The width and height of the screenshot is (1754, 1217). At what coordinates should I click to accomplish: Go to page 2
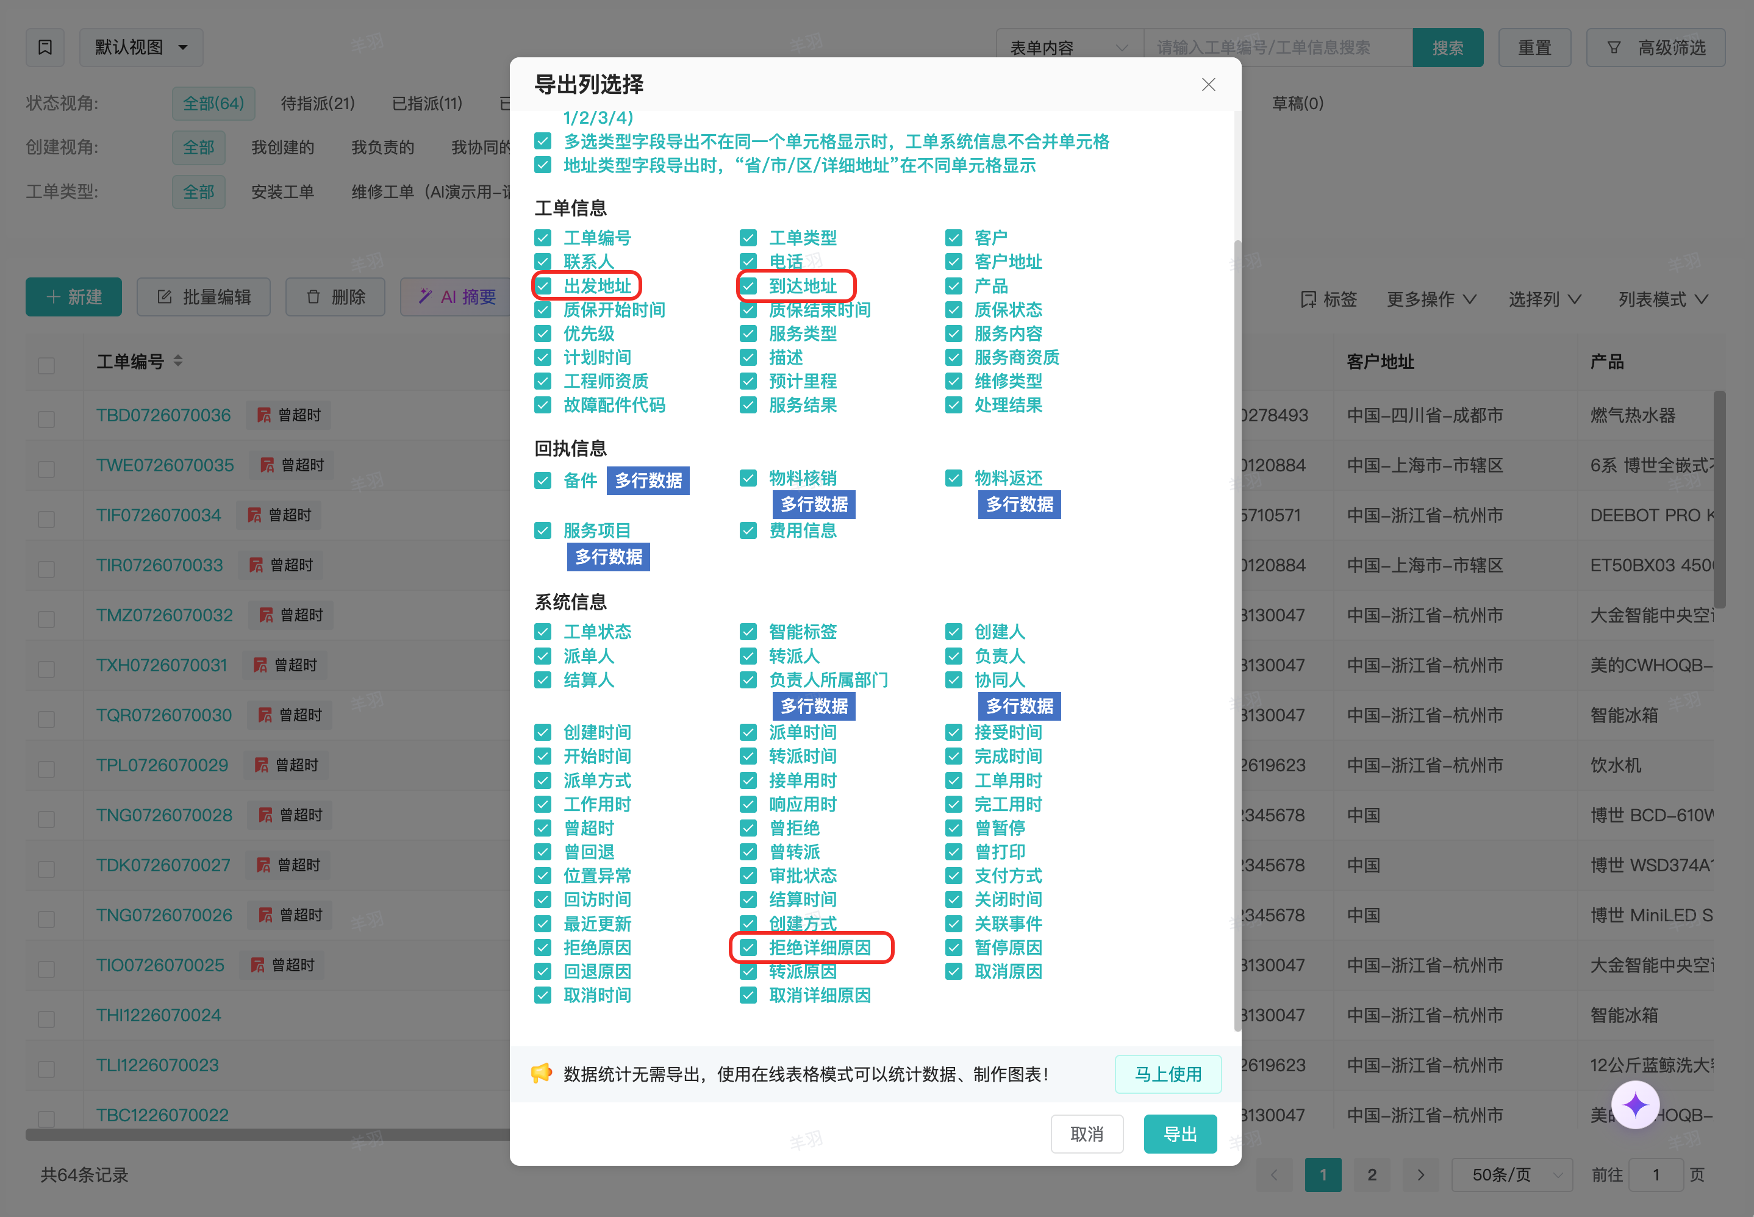(x=1371, y=1174)
